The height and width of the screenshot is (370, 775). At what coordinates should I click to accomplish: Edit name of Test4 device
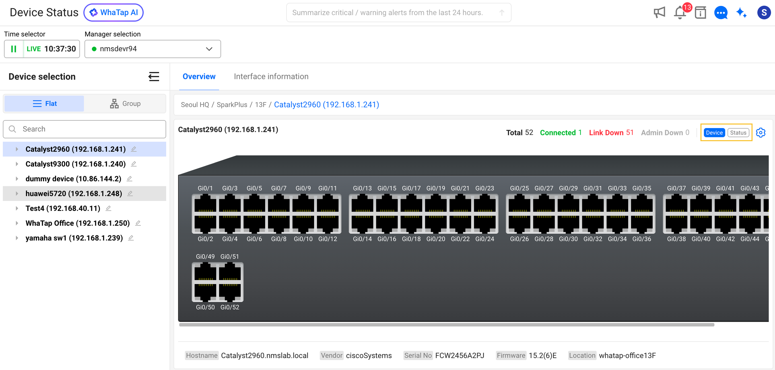point(108,208)
